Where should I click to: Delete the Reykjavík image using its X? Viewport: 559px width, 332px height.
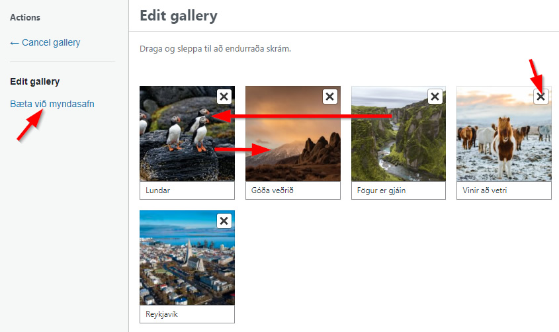pos(224,221)
